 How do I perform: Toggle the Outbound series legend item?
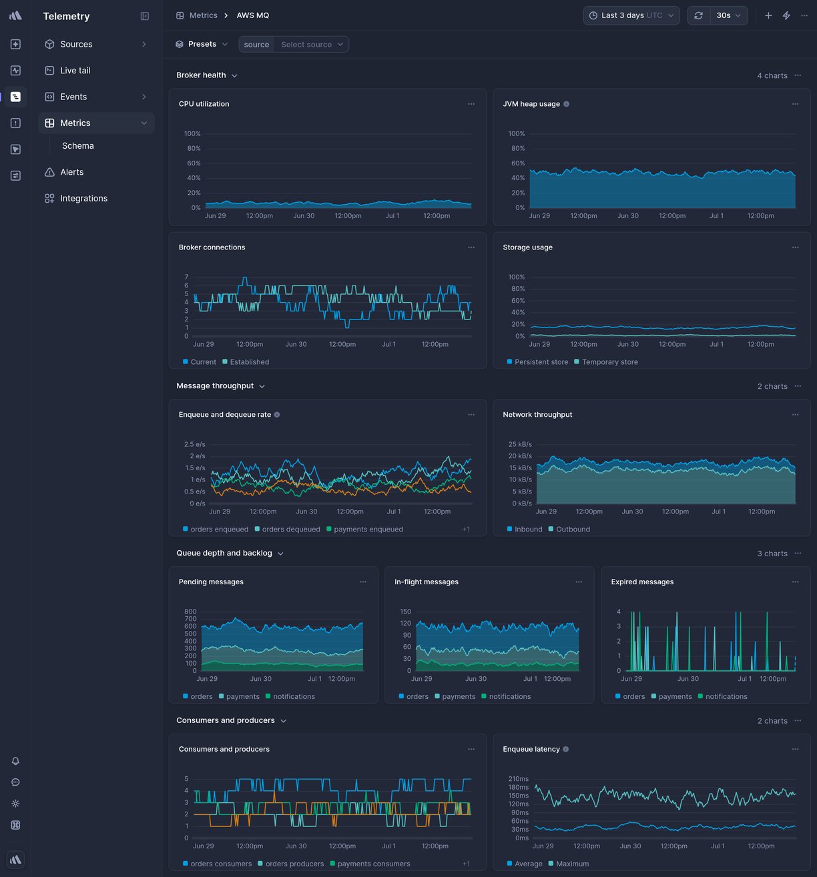click(x=569, y=530)
